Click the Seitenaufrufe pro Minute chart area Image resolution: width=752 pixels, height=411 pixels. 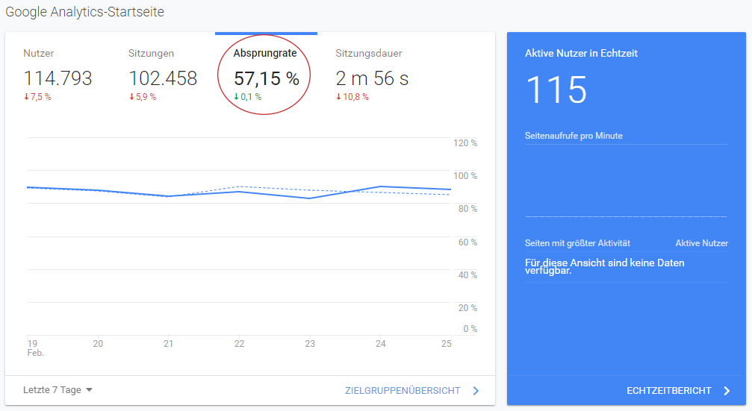(x=626, y=181)
